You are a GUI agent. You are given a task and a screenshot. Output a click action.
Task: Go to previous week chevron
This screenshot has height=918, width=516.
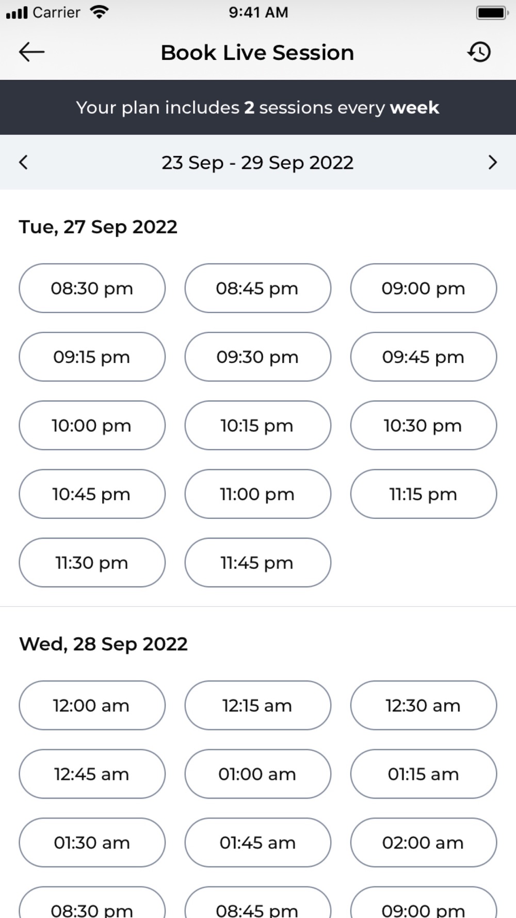tap(23, 162)
